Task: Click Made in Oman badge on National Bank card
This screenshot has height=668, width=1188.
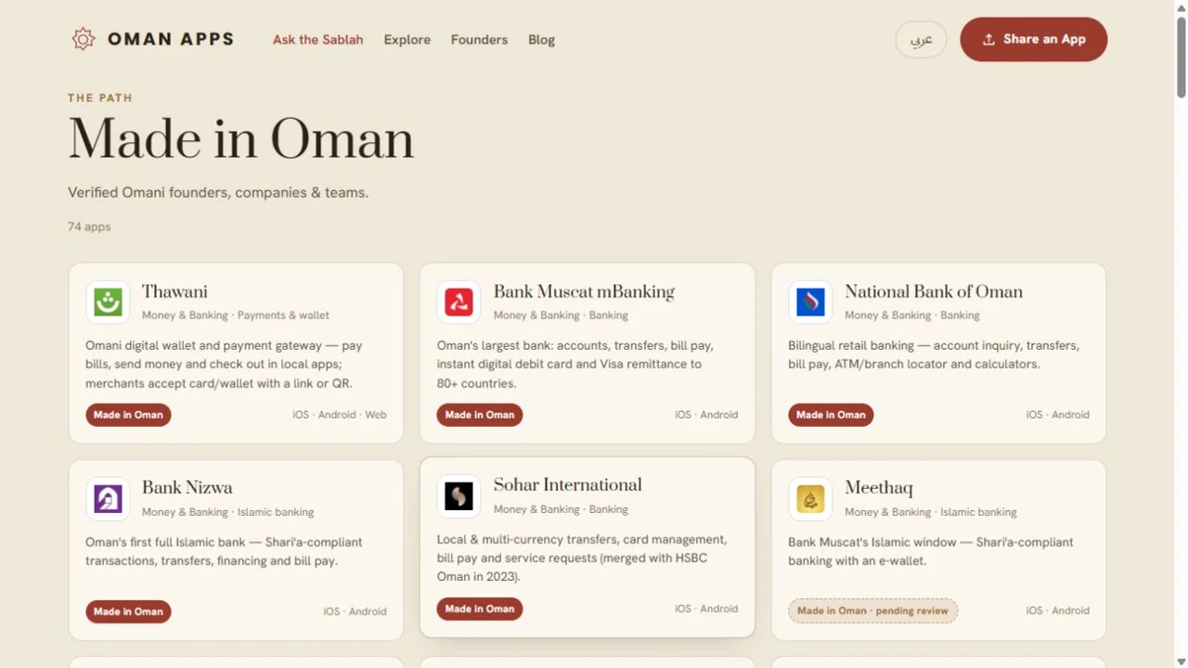Action: click(x=831, y=415)
